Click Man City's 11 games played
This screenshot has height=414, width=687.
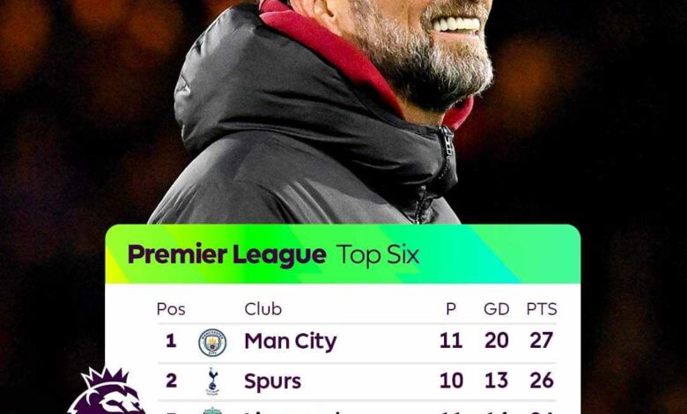point(451,342)
